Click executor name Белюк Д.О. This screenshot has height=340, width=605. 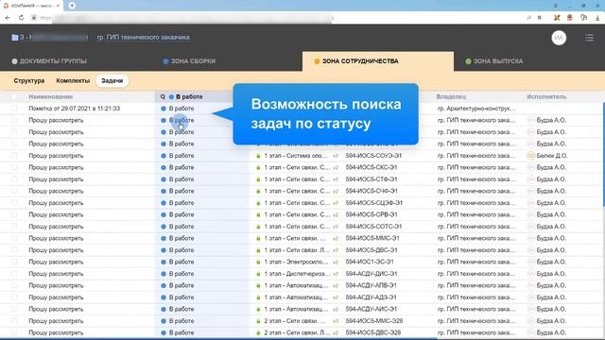[x=552, y=156]
